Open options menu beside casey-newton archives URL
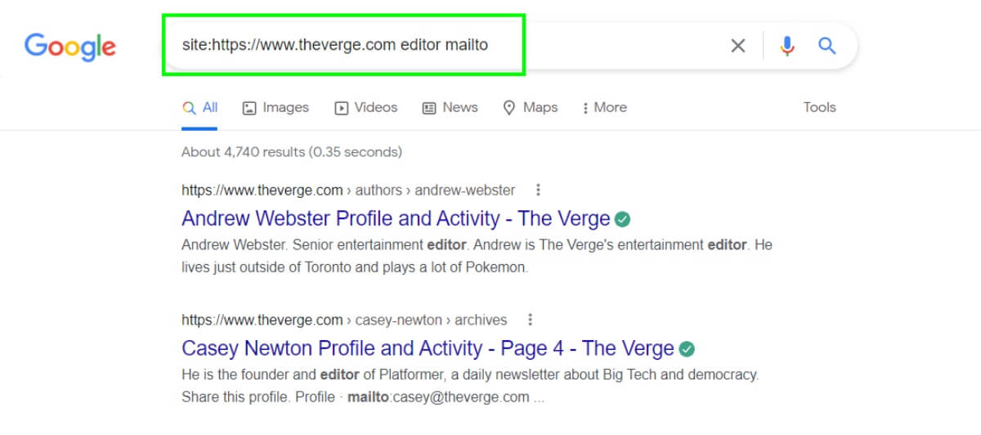 (530, 320)
